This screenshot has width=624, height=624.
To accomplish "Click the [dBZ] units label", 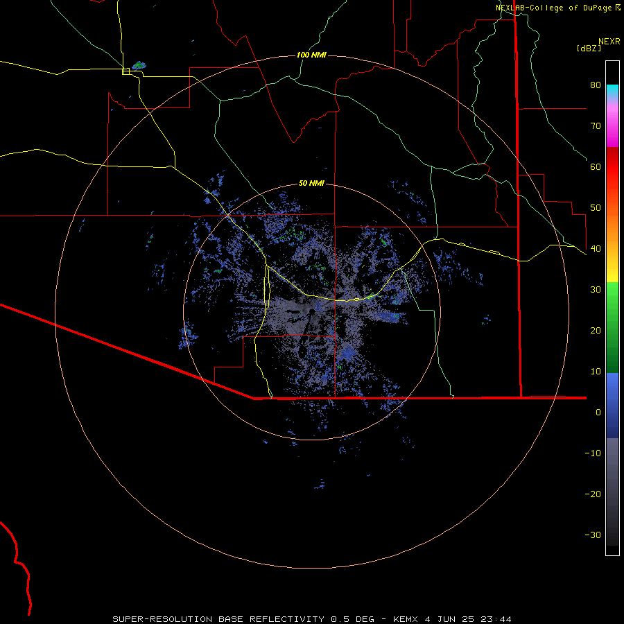I will (x=589, y=48).
